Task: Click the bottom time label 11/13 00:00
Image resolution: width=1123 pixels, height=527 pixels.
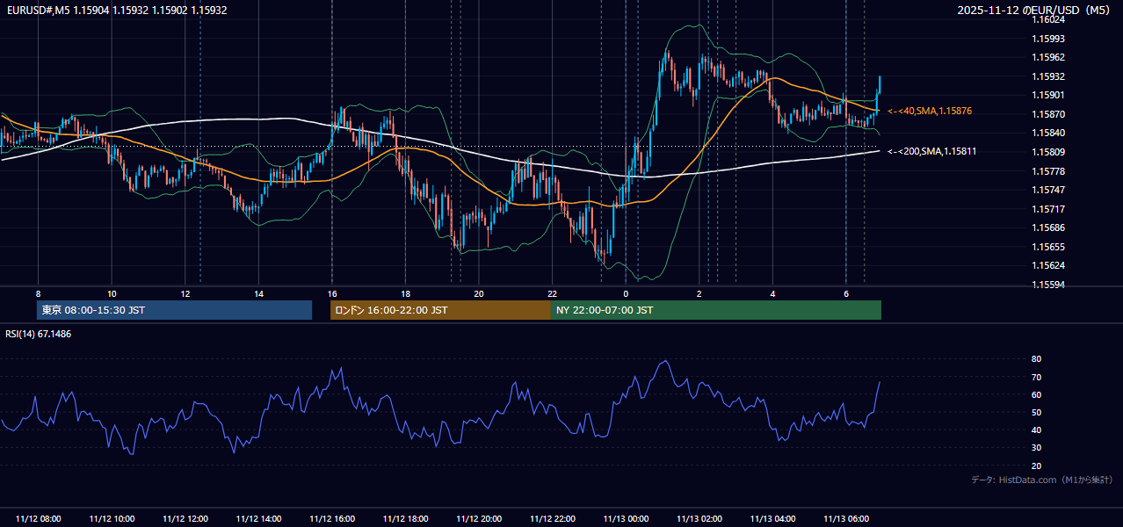Action: point(626,519)
